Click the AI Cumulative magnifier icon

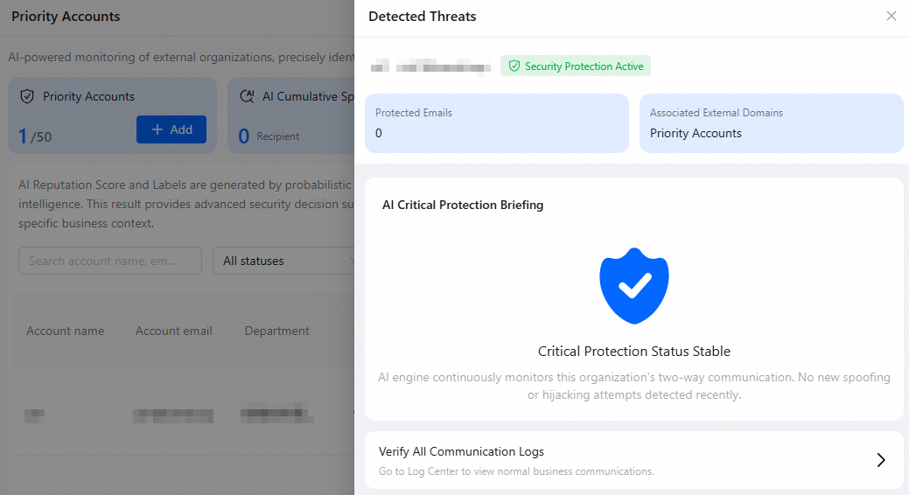[247, 96]
